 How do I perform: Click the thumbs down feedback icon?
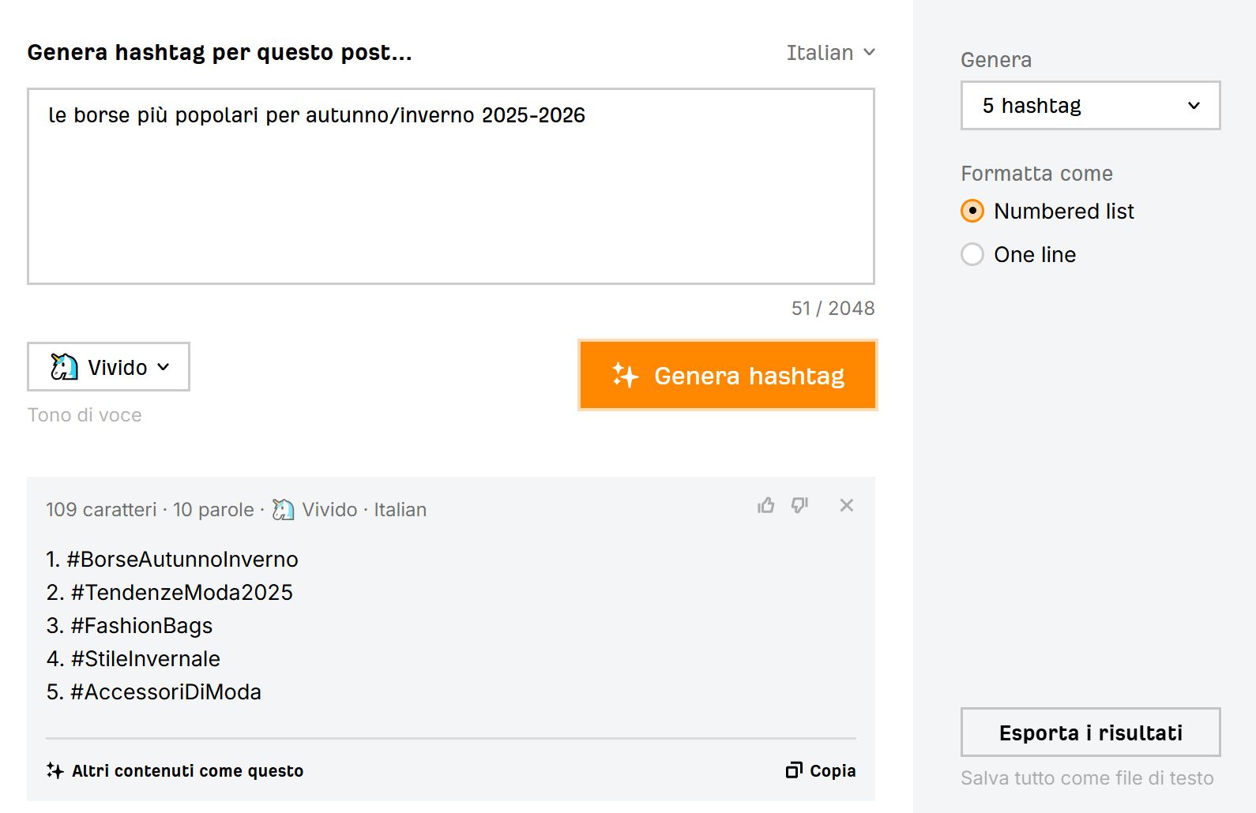pos(800,506)
